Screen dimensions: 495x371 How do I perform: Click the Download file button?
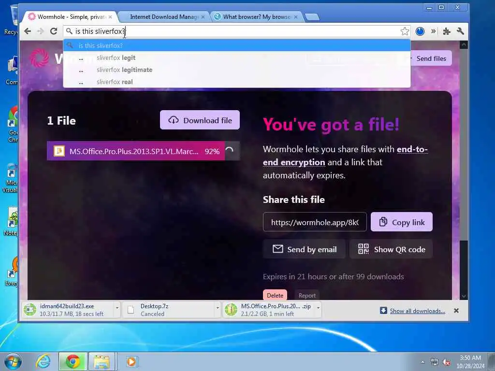(200, 120)
